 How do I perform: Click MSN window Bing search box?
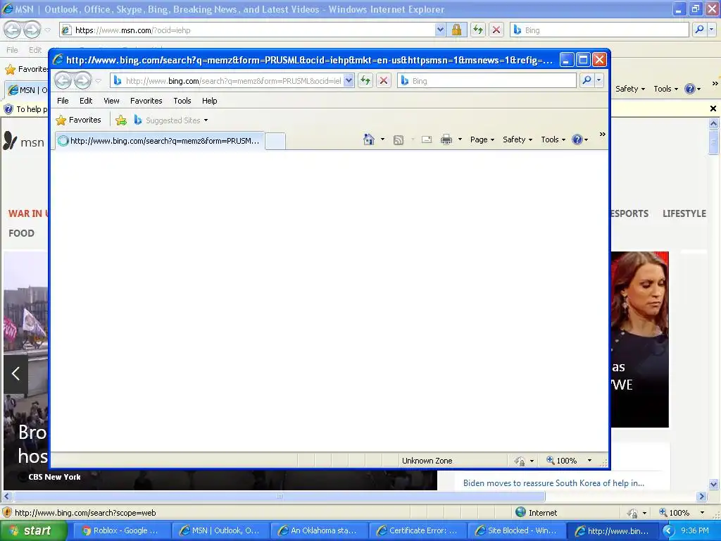coord(599,30)
